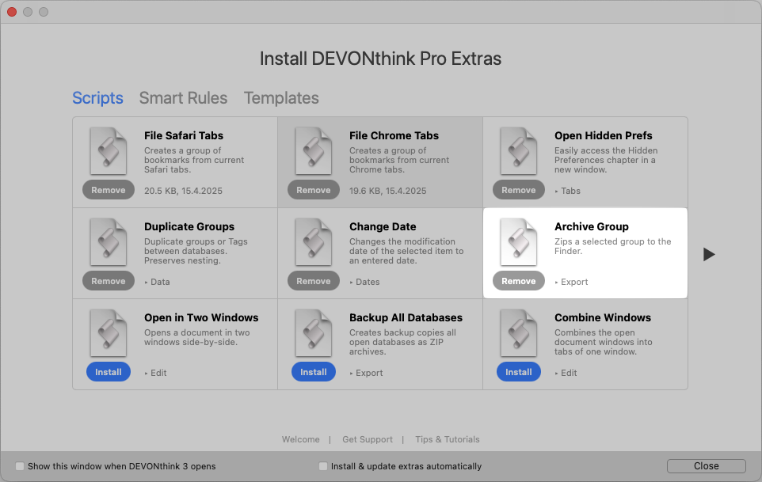
Task: Click the Duplicate Groups script icon
Action: tap(108, 242)
